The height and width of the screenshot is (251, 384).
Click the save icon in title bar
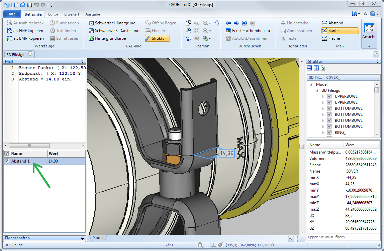tap(30, 5)
